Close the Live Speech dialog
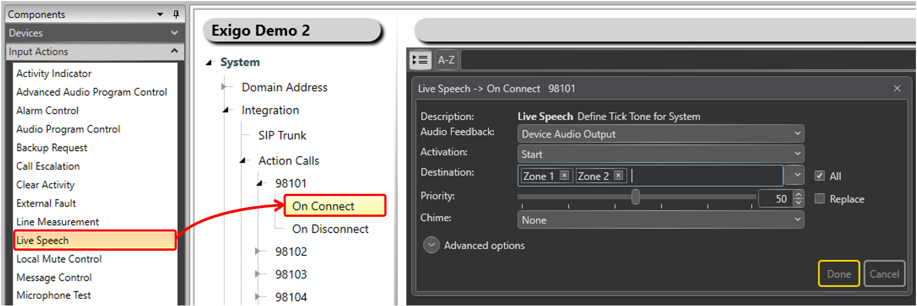Image resolution: width=917 pixels, height=306 pixels. [897, 88]
